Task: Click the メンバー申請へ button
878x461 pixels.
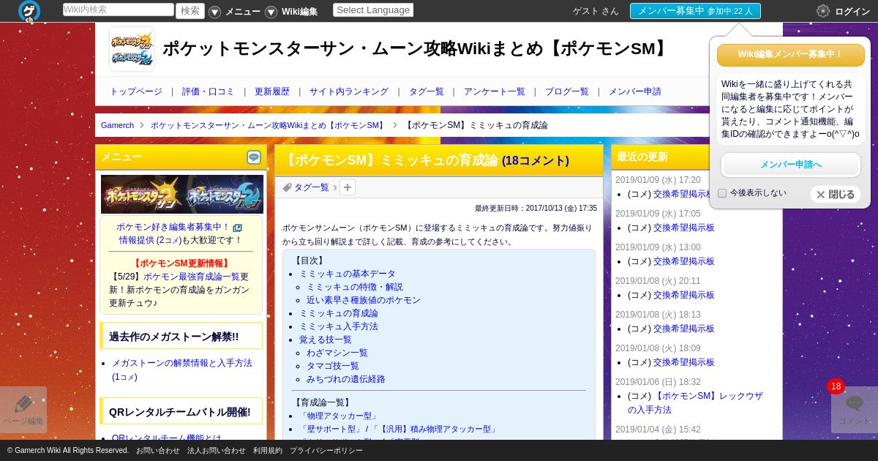Action: tap(791, 165)
